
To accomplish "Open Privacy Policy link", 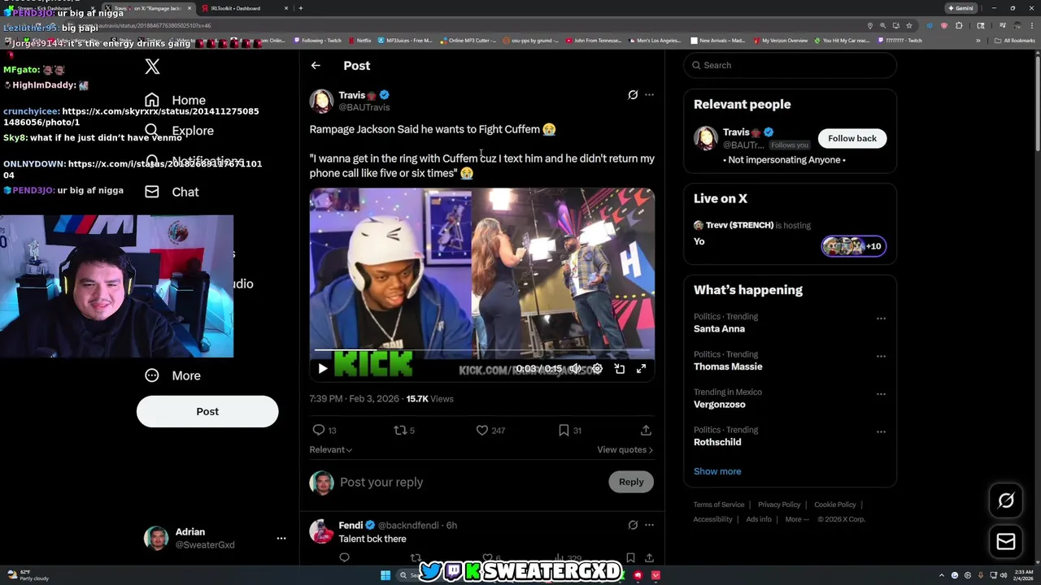I will tap(779, 505).
